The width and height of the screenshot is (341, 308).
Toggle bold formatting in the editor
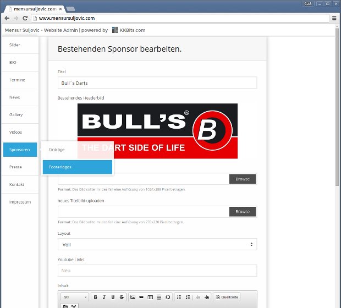95,297
